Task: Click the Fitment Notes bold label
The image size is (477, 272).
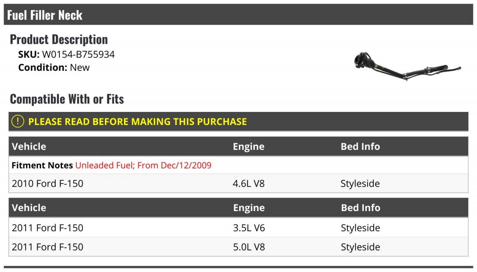Action: click(42, 165)
